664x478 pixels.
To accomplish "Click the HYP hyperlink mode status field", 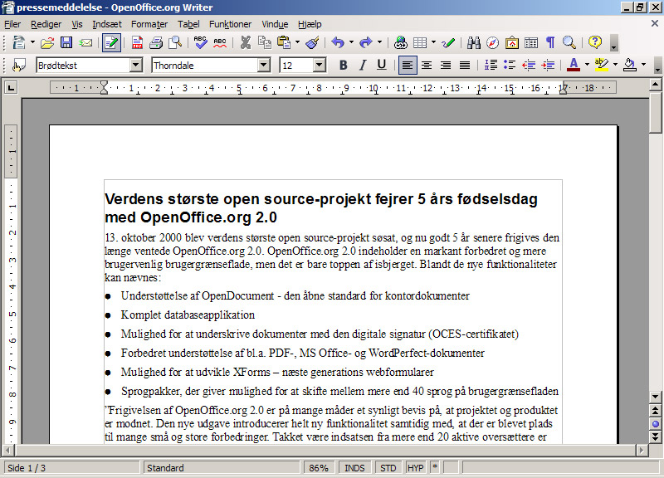I will (415, 468).
